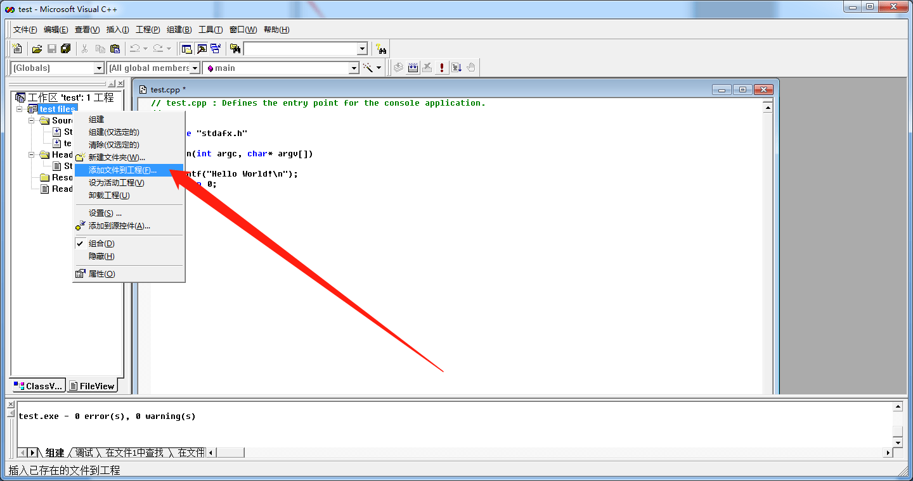Image resolution: width=913 pixels, height=481 pixels.
Task: Close the workspace panel with X button
Action: coord(120,84)
